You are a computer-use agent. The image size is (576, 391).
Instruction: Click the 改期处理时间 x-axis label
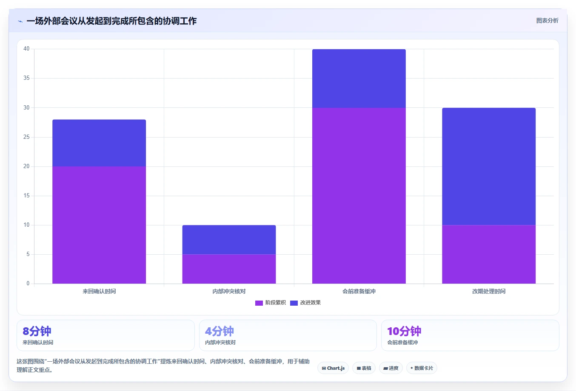point(489,291)
